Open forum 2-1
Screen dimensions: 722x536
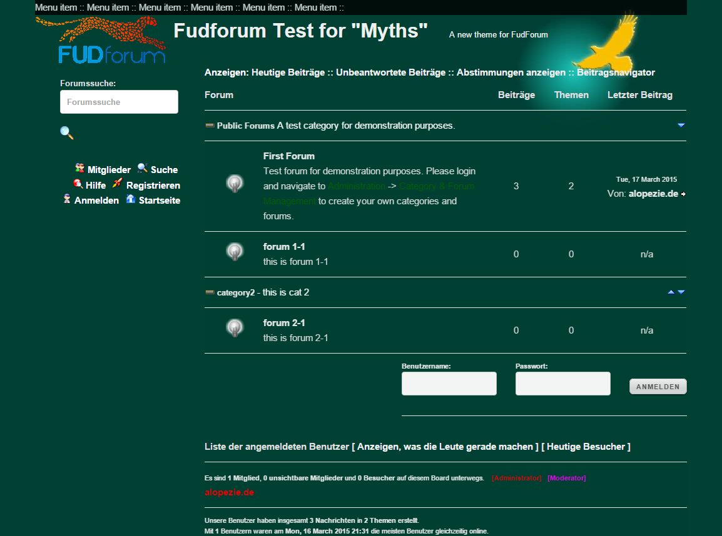[x=283, y=323]
